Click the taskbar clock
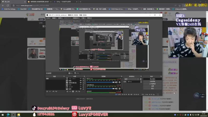 [x=203, y=115]
